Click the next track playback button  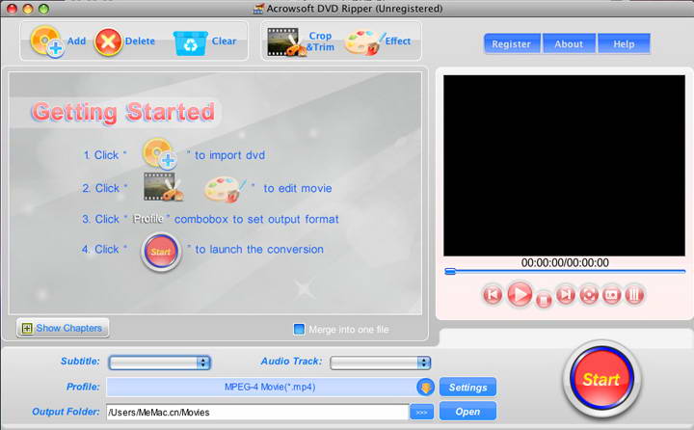[565, 294]
